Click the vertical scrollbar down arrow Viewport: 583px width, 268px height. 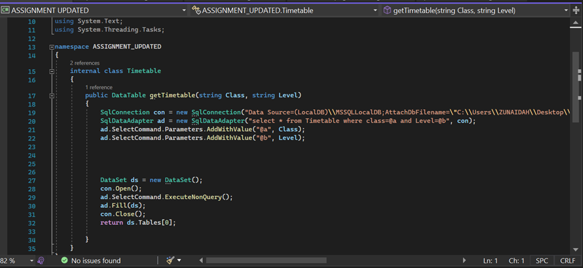point(575,249)
